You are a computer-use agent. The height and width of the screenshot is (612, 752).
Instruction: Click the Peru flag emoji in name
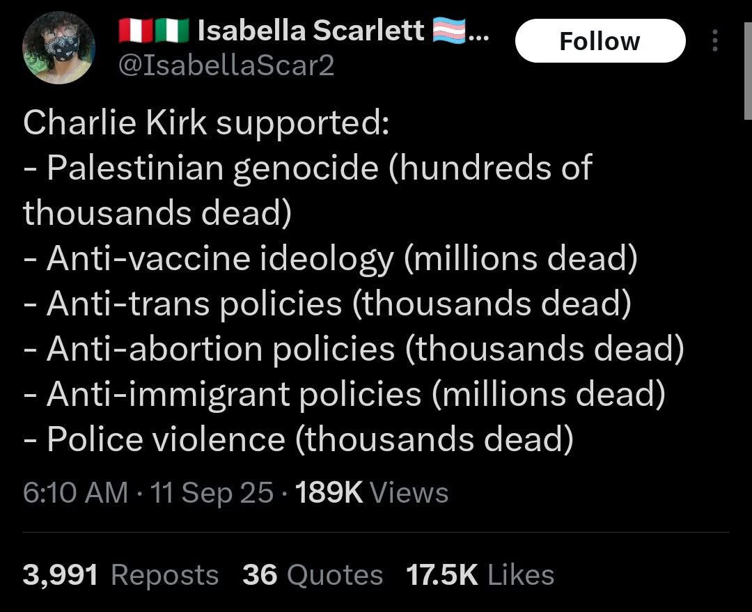click(x=134, y=30)
